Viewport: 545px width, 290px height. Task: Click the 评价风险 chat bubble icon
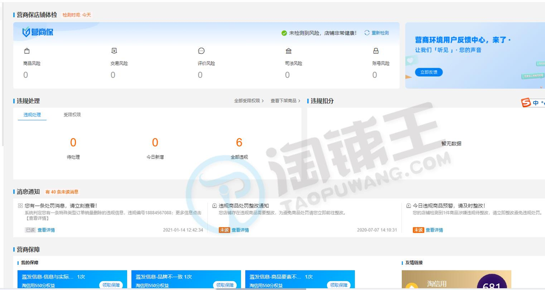(201, 51)
